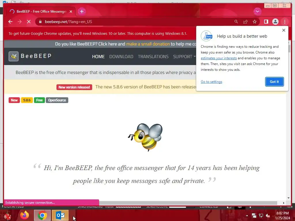295x221 pixels.
Task: Click the OpenSource badge
Action: click(x=57, y=100)
